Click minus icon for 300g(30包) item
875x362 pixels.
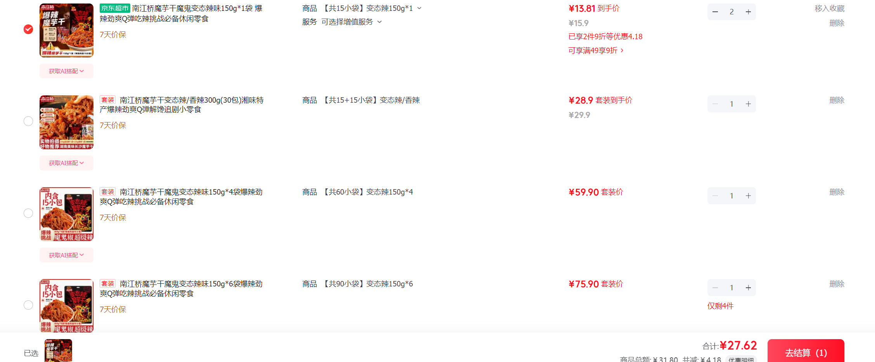pos(715,104)
